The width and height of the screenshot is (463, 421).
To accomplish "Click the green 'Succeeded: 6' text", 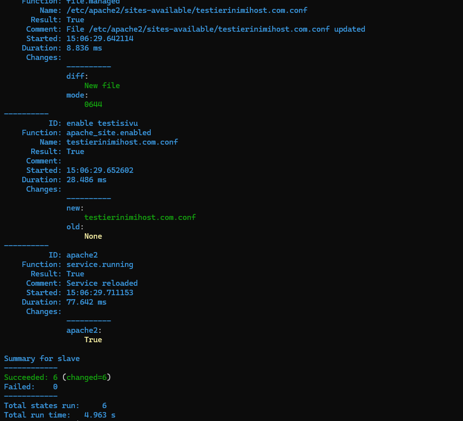I will [31, 377].
